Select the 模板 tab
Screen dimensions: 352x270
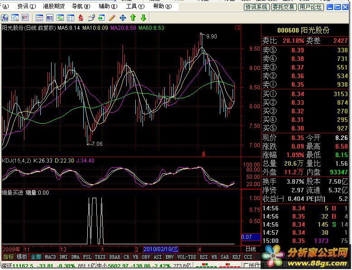point(22,257)
